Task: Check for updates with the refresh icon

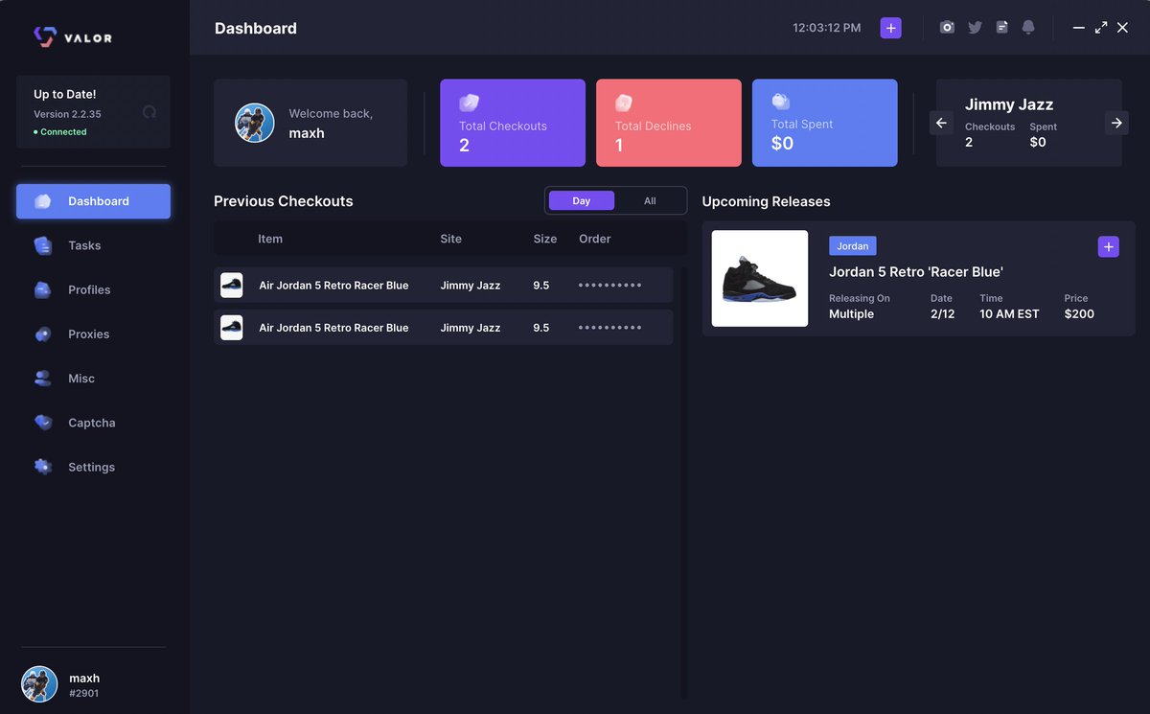Action: click(149, 111)
